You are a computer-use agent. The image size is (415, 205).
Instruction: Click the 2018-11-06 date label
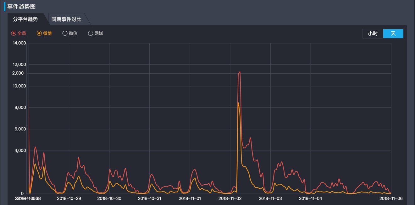click(x=391, y=198)
